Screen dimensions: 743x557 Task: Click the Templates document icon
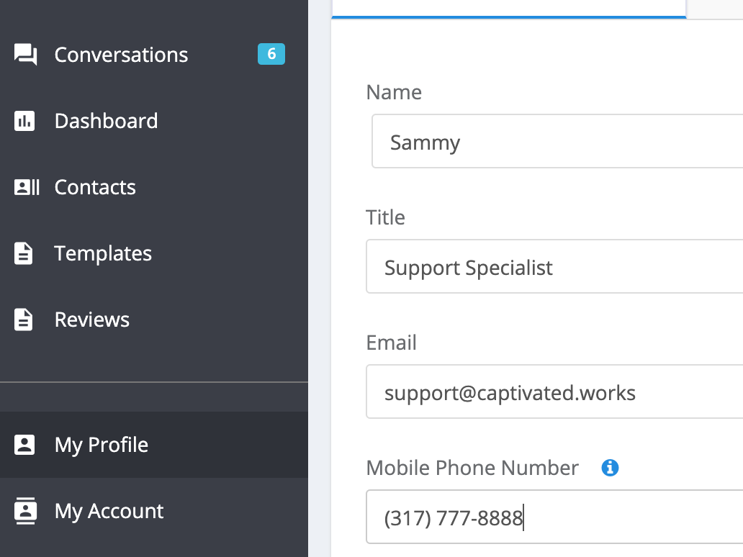coord(24,253)
